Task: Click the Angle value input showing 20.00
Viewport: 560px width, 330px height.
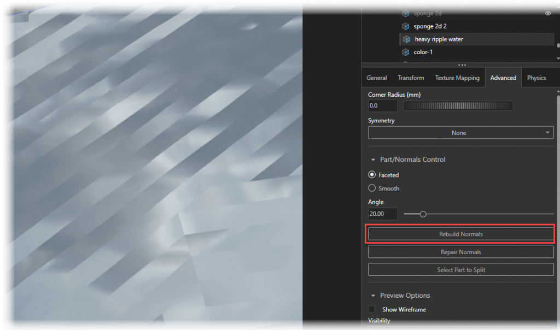Action: pyautogui.click(x=382, y=214)
